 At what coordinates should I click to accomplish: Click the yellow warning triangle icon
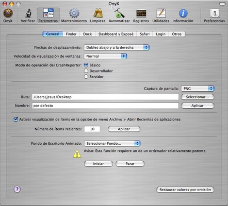click(x=77, y=153)
